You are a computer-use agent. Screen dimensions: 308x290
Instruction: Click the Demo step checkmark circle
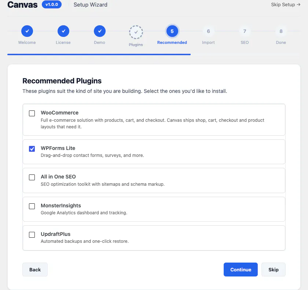coord(100,31)
